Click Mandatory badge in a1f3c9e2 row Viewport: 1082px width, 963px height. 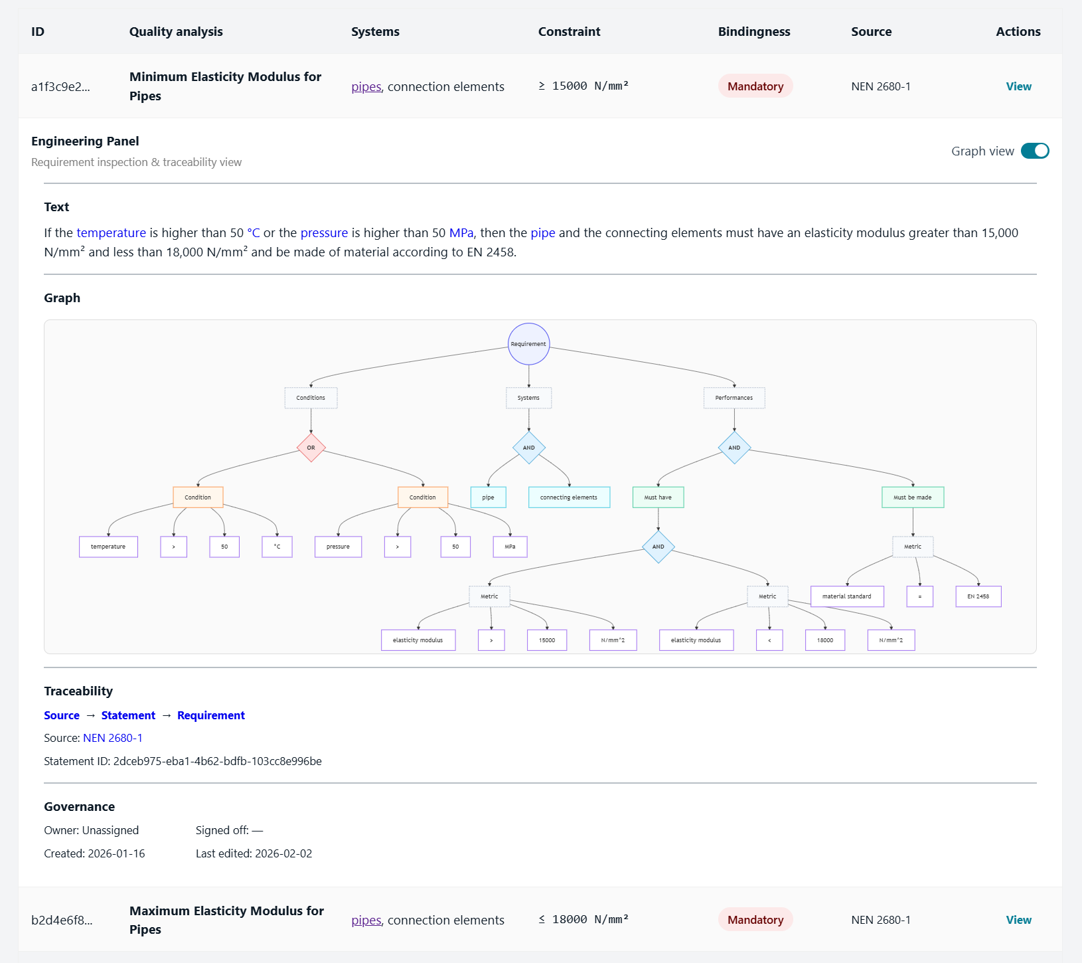pos(755,86)
